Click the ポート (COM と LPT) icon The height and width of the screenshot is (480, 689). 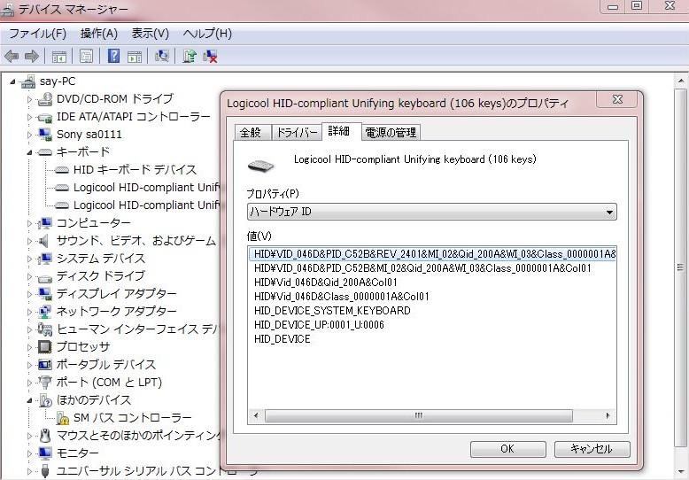click(x=45, y=383)
